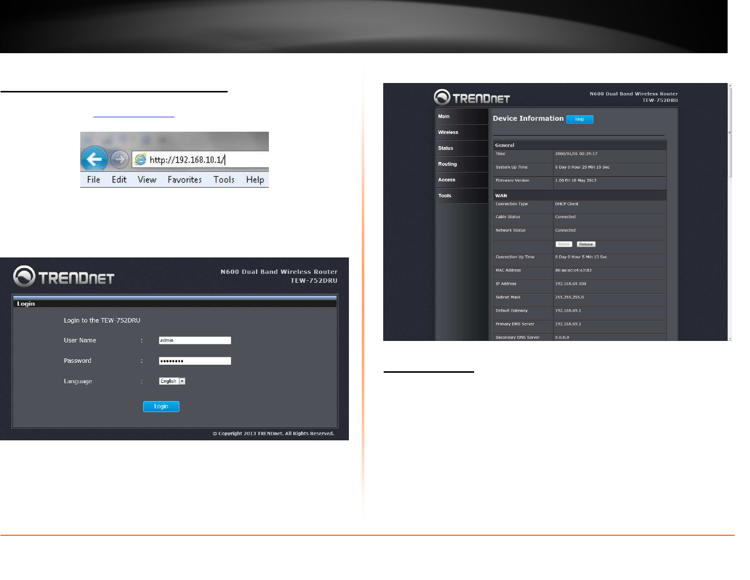Focus the Password input field
This screenshot has height=580, width=750.
coord(195,361)
